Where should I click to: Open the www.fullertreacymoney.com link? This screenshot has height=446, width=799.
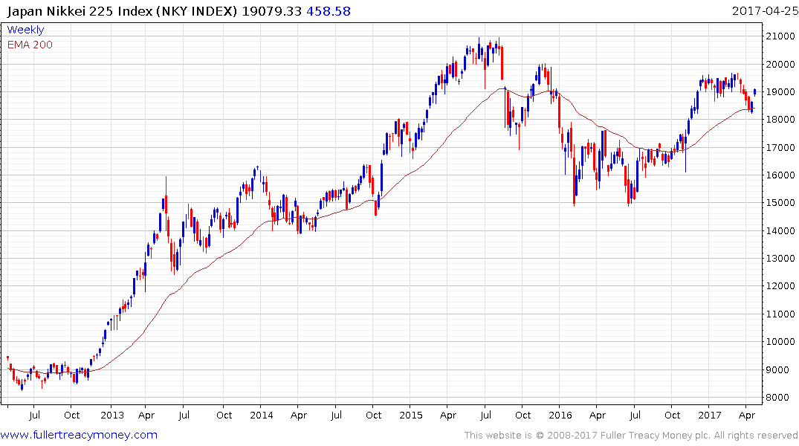point(79,435)
